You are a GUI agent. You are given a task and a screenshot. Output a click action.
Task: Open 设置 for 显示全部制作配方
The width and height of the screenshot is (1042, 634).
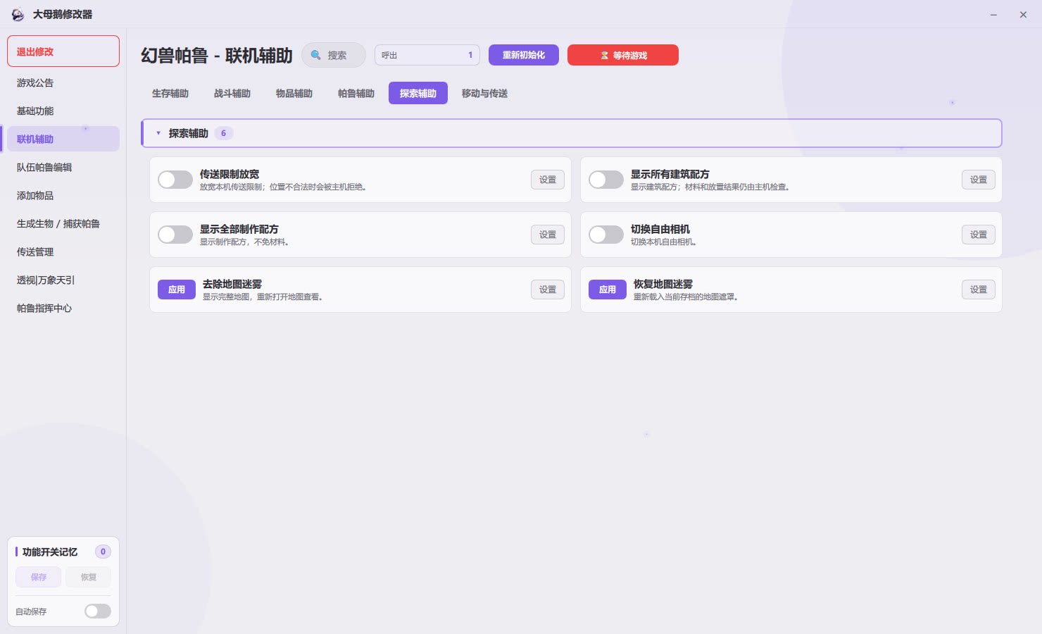click(548, 235)
